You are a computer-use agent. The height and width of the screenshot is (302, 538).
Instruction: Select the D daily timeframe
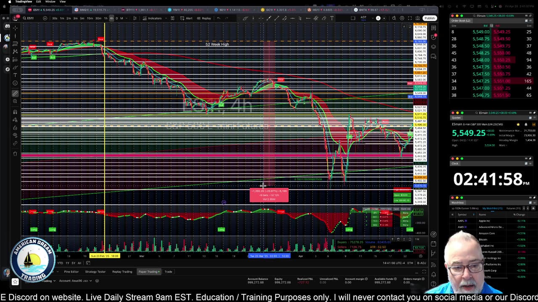tap(117, 18)
